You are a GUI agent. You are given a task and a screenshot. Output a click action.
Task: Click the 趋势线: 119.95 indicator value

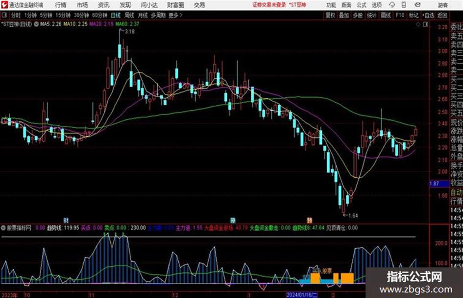[63, 228]
